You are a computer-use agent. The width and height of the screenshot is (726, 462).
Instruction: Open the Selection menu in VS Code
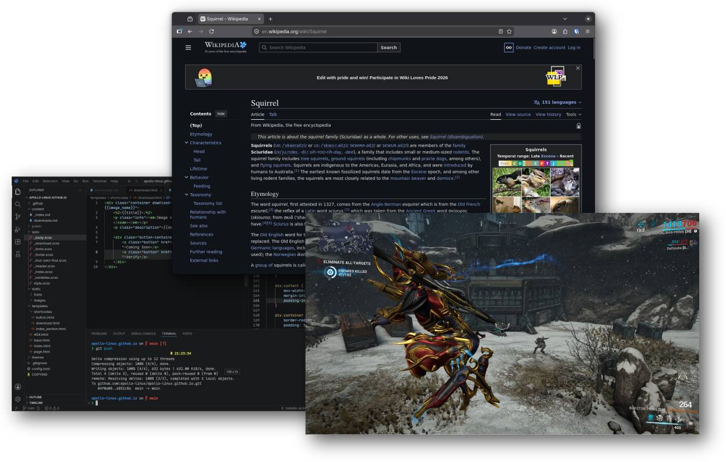point(50,181)
